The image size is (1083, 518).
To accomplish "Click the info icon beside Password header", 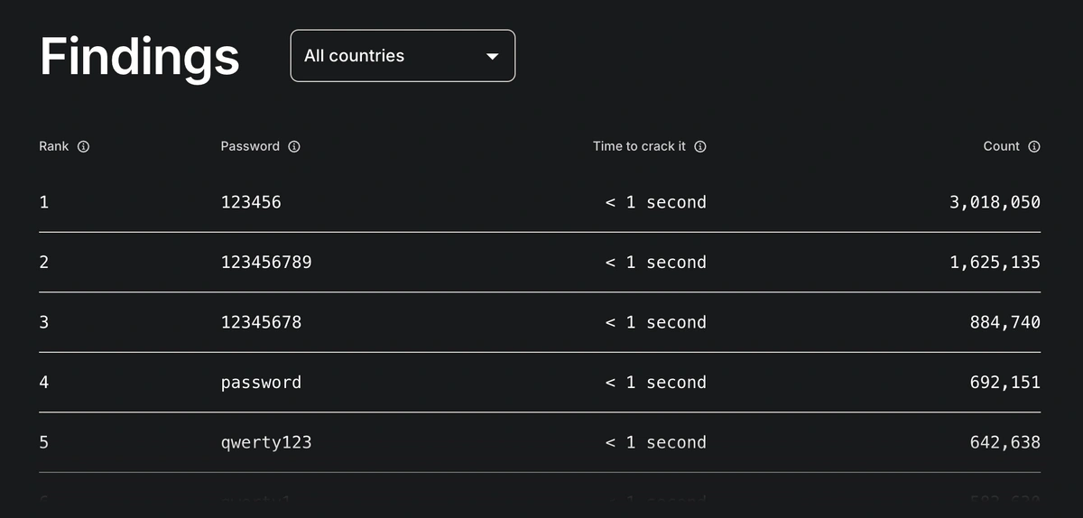I will pos(294,146).
